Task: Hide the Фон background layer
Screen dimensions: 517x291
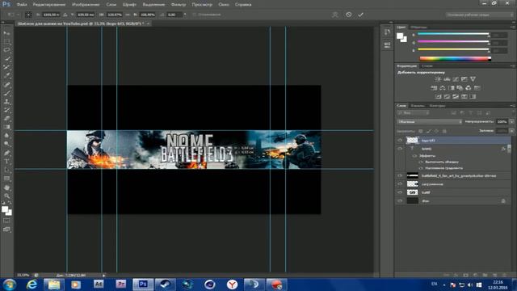Action: tap(400, 200)
